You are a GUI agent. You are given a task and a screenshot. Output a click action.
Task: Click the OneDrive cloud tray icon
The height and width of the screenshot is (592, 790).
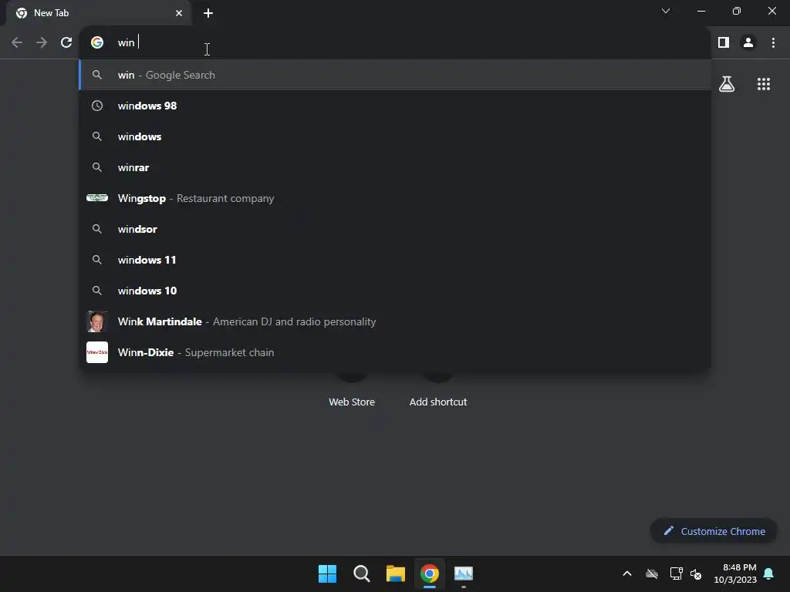click(652, 573)
